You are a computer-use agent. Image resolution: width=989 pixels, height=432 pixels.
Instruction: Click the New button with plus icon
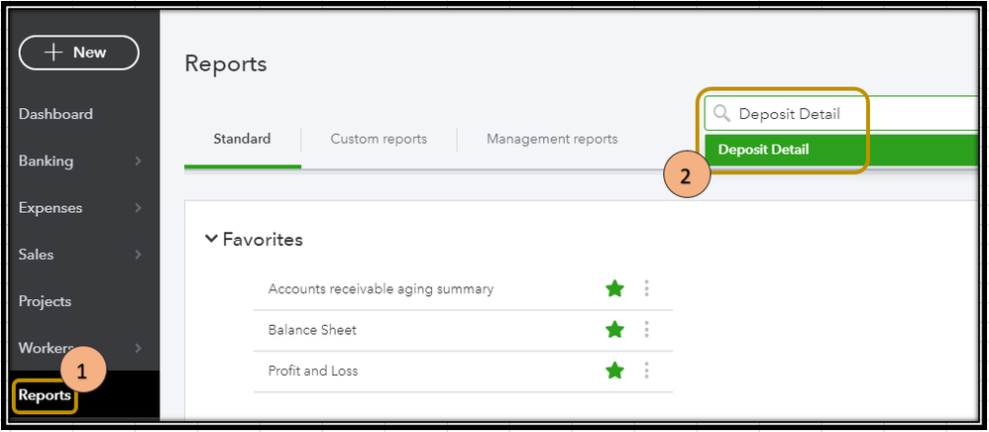point(79,53)
